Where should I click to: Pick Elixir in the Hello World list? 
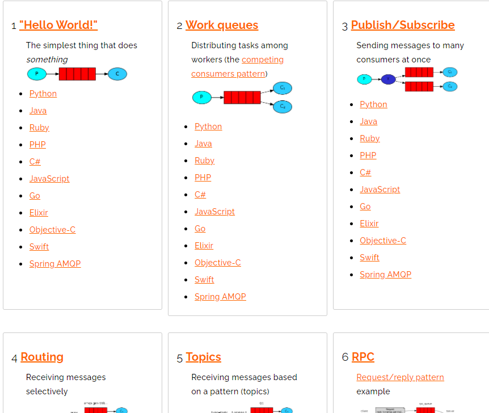click(39, 213)
